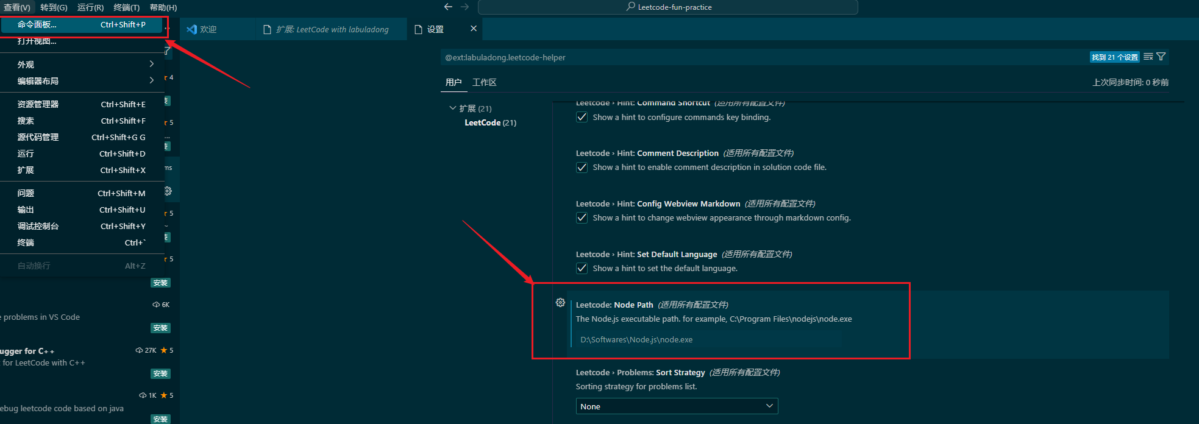Click the search icon in the title bar

coord(630,7)
